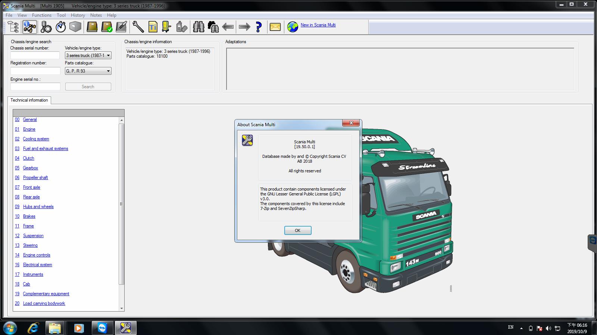597x335 pixels.
Task: Click the list scrollbar down arrow
Action: click(121, 308)
